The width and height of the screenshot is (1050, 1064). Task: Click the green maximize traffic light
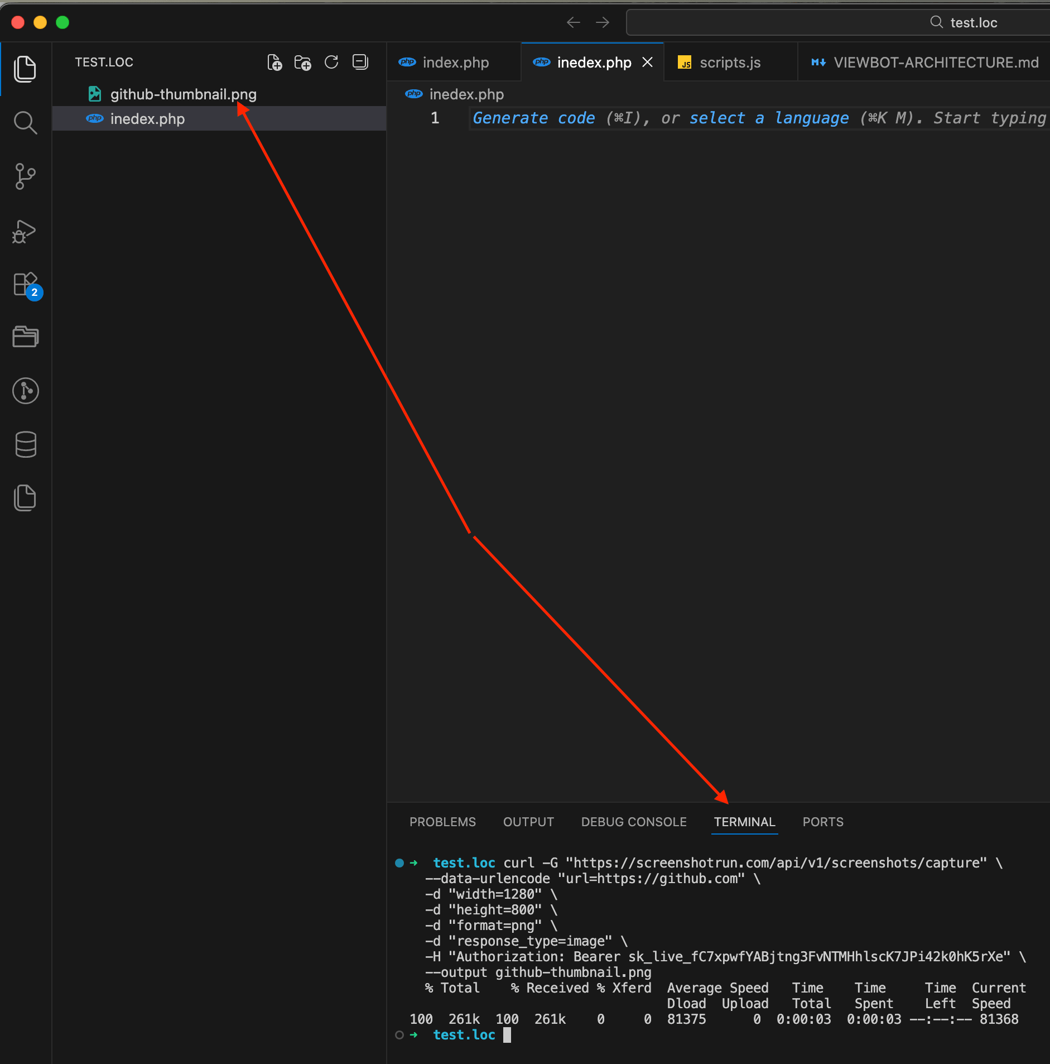click(62, 22)
